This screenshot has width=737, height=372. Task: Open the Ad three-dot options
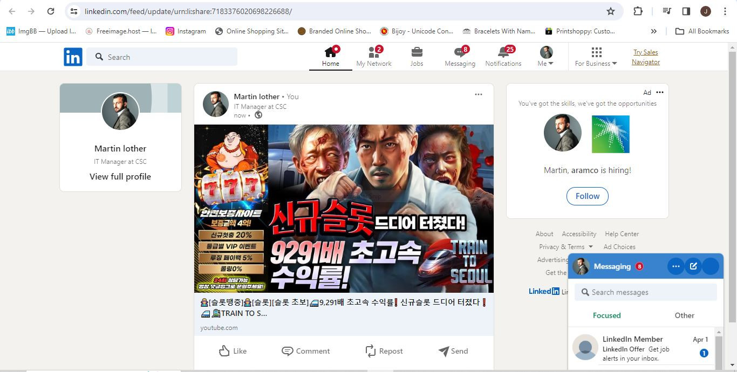[x=660, y=92]
